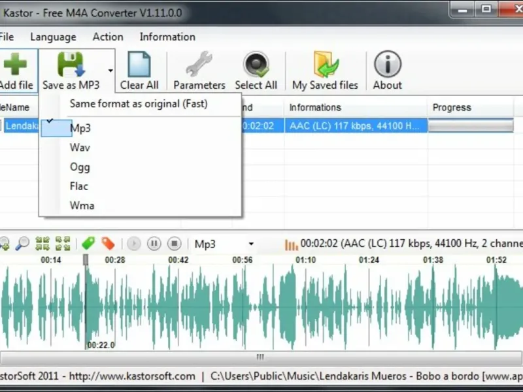Image resolution: width=523 pixels, height=392 pixels.
Task: Click the Select All speaker icon
Action: [x=256, y=64]
